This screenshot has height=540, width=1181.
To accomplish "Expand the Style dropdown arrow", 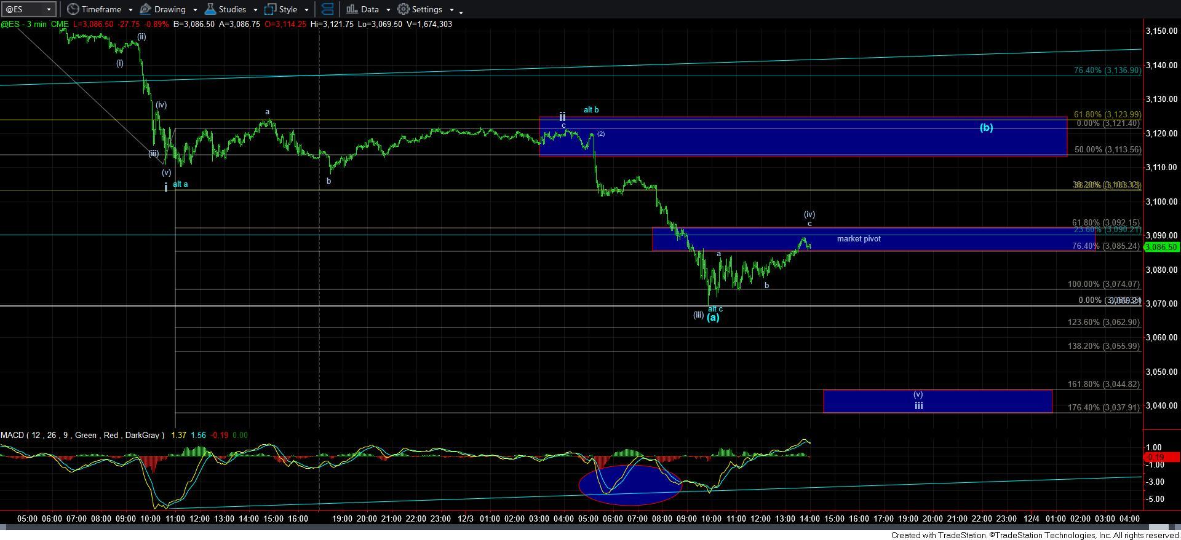I will 306,10.
